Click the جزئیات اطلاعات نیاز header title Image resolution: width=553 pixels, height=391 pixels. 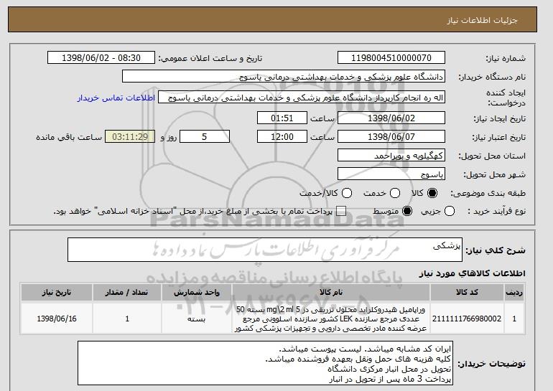tap(482, 20)
